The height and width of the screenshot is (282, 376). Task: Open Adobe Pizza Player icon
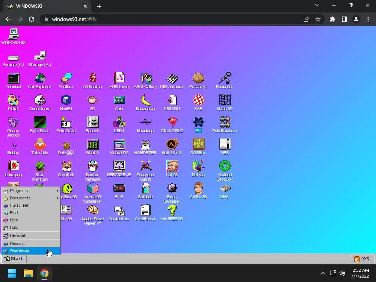(x=93, y=215)
